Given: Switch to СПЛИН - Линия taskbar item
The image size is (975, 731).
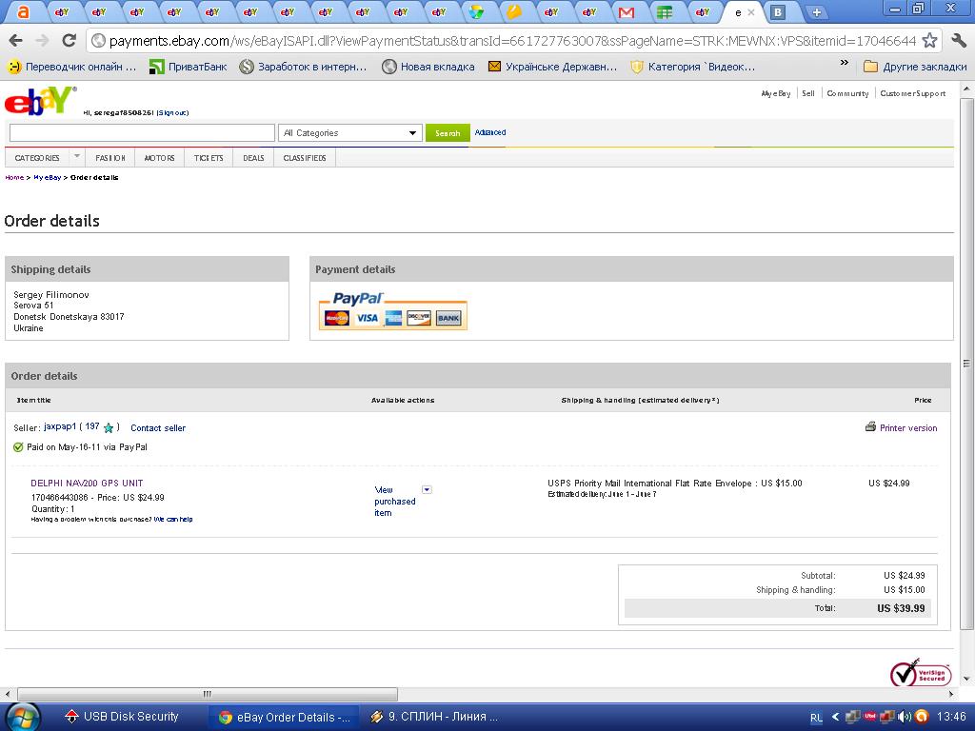Looking at the screenshot, I should pos(434,717).
